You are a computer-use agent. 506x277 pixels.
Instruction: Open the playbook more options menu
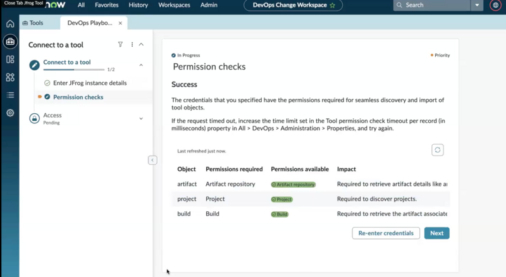point(132,44)
